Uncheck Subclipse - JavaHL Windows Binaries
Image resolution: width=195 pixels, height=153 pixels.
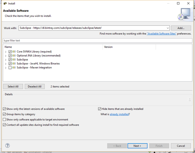point(10,64)
